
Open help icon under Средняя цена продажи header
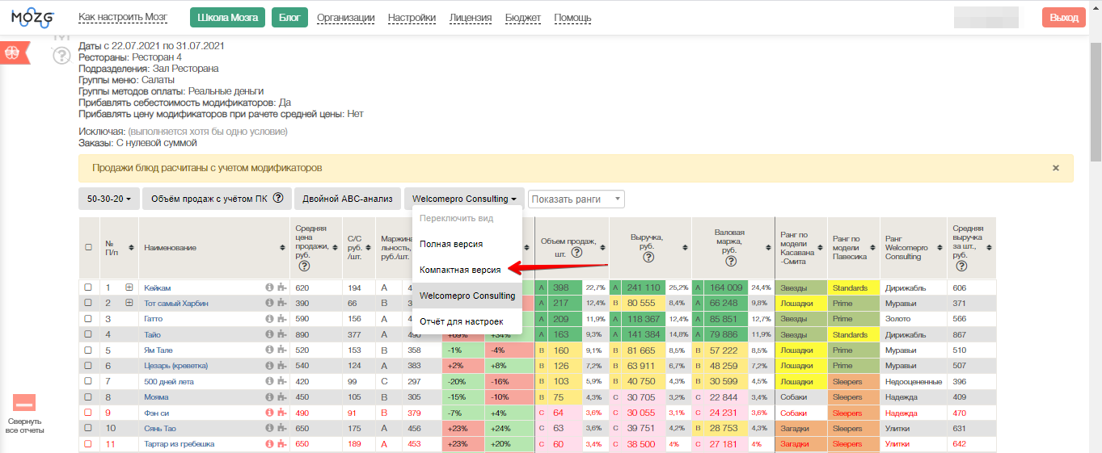304,266
